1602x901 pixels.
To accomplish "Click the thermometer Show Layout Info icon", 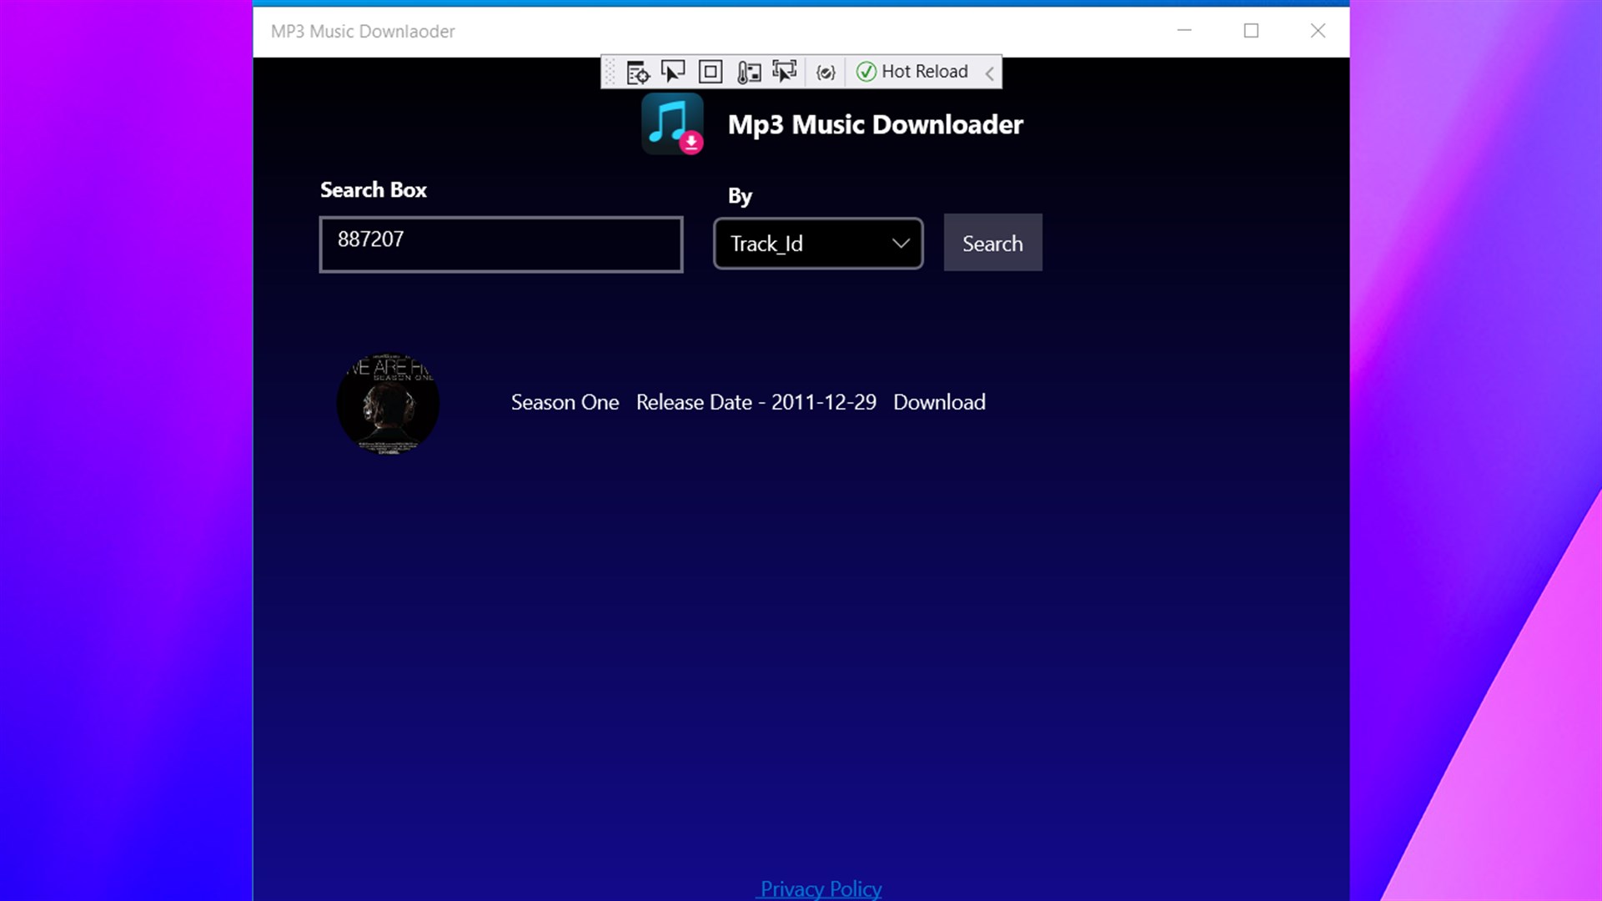I will [748, 73].
